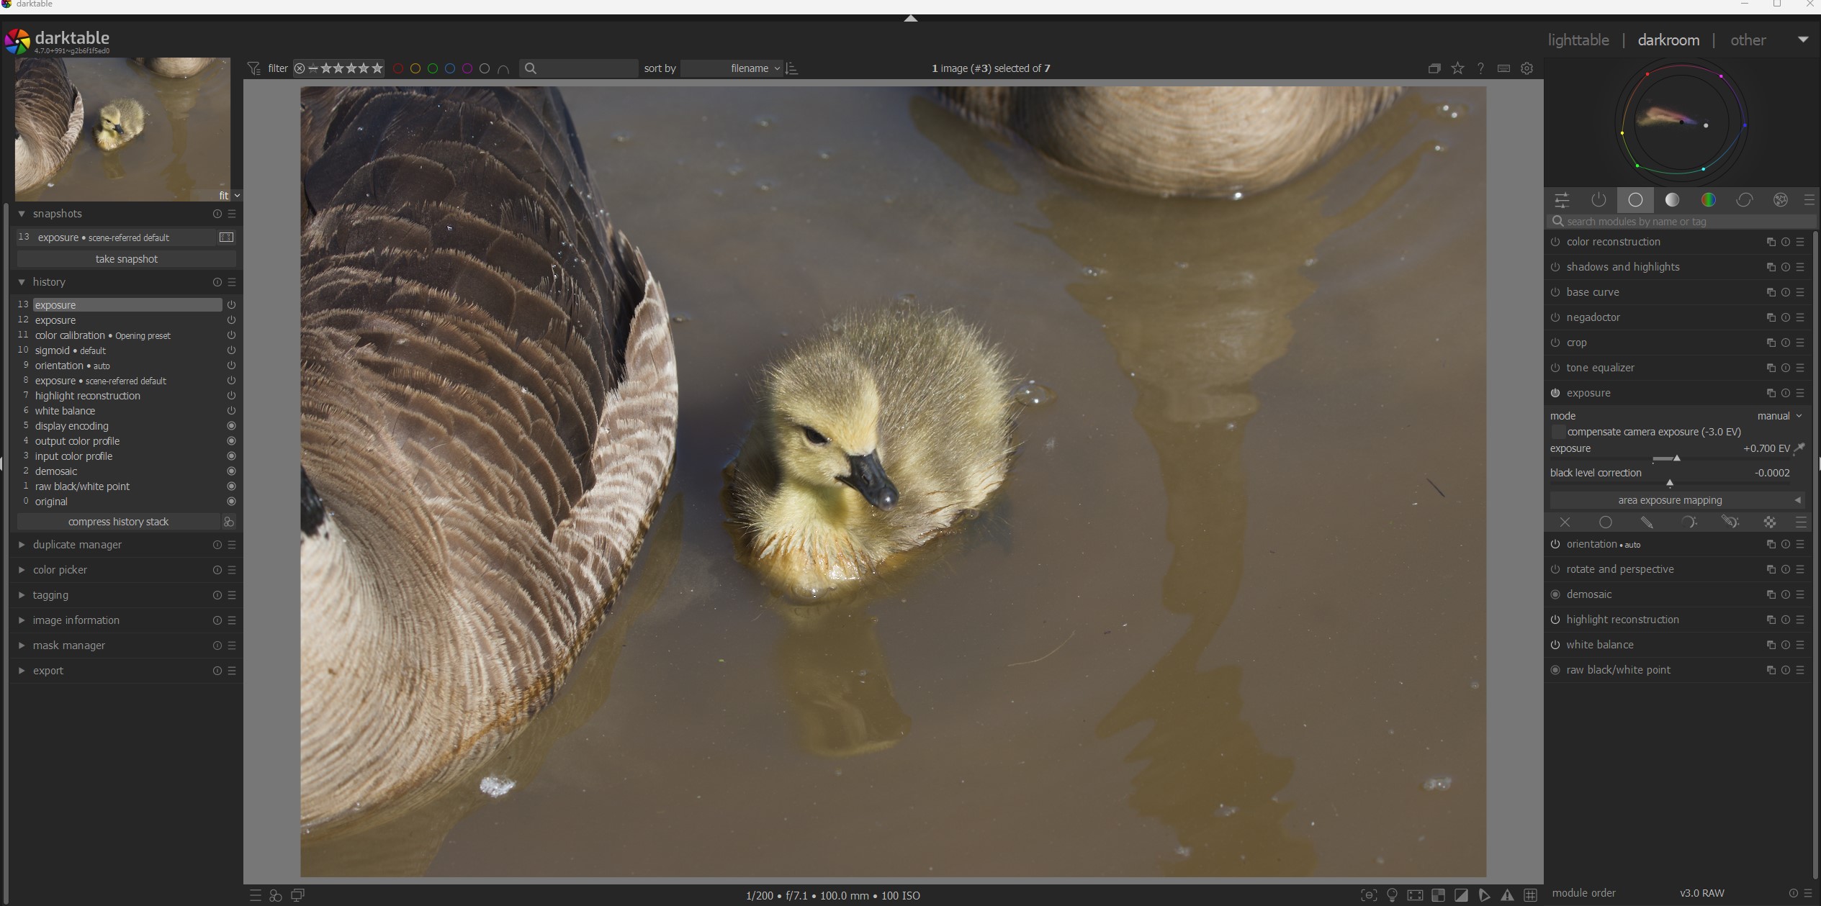Select the circle mask shape icon
This screenshot has height=906, width=1821.
[x=1605, y=522]
